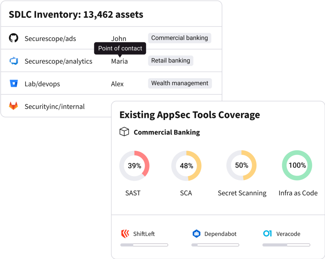The width and height of the screenshot is (325, 259).
Task: Click the Secret Scanning 50% donut chart
Action: (241, 165)
